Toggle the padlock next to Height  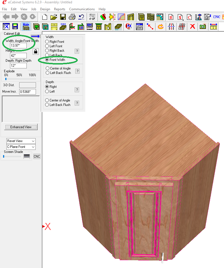point(36,51)
